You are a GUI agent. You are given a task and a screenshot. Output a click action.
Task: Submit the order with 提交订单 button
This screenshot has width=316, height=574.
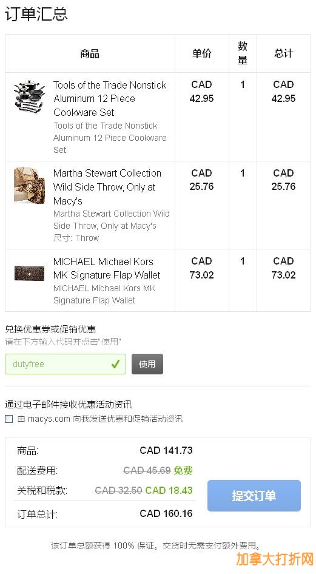coord(254,496)
